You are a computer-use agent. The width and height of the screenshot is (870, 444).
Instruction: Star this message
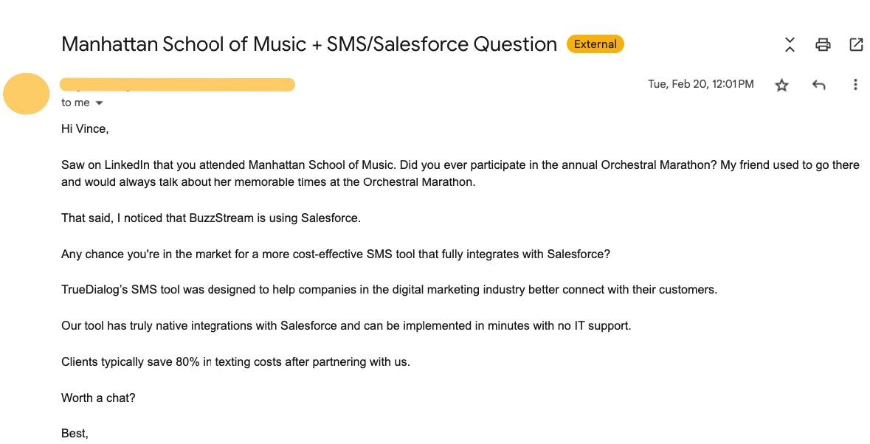(781, 85)
